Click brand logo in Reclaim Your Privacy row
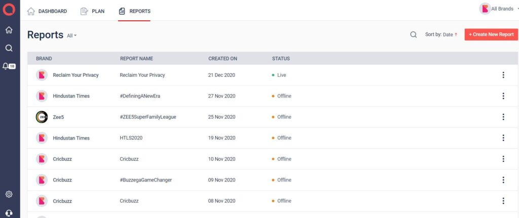The width and height of the screenshot is (519, 218). (42, 75)
